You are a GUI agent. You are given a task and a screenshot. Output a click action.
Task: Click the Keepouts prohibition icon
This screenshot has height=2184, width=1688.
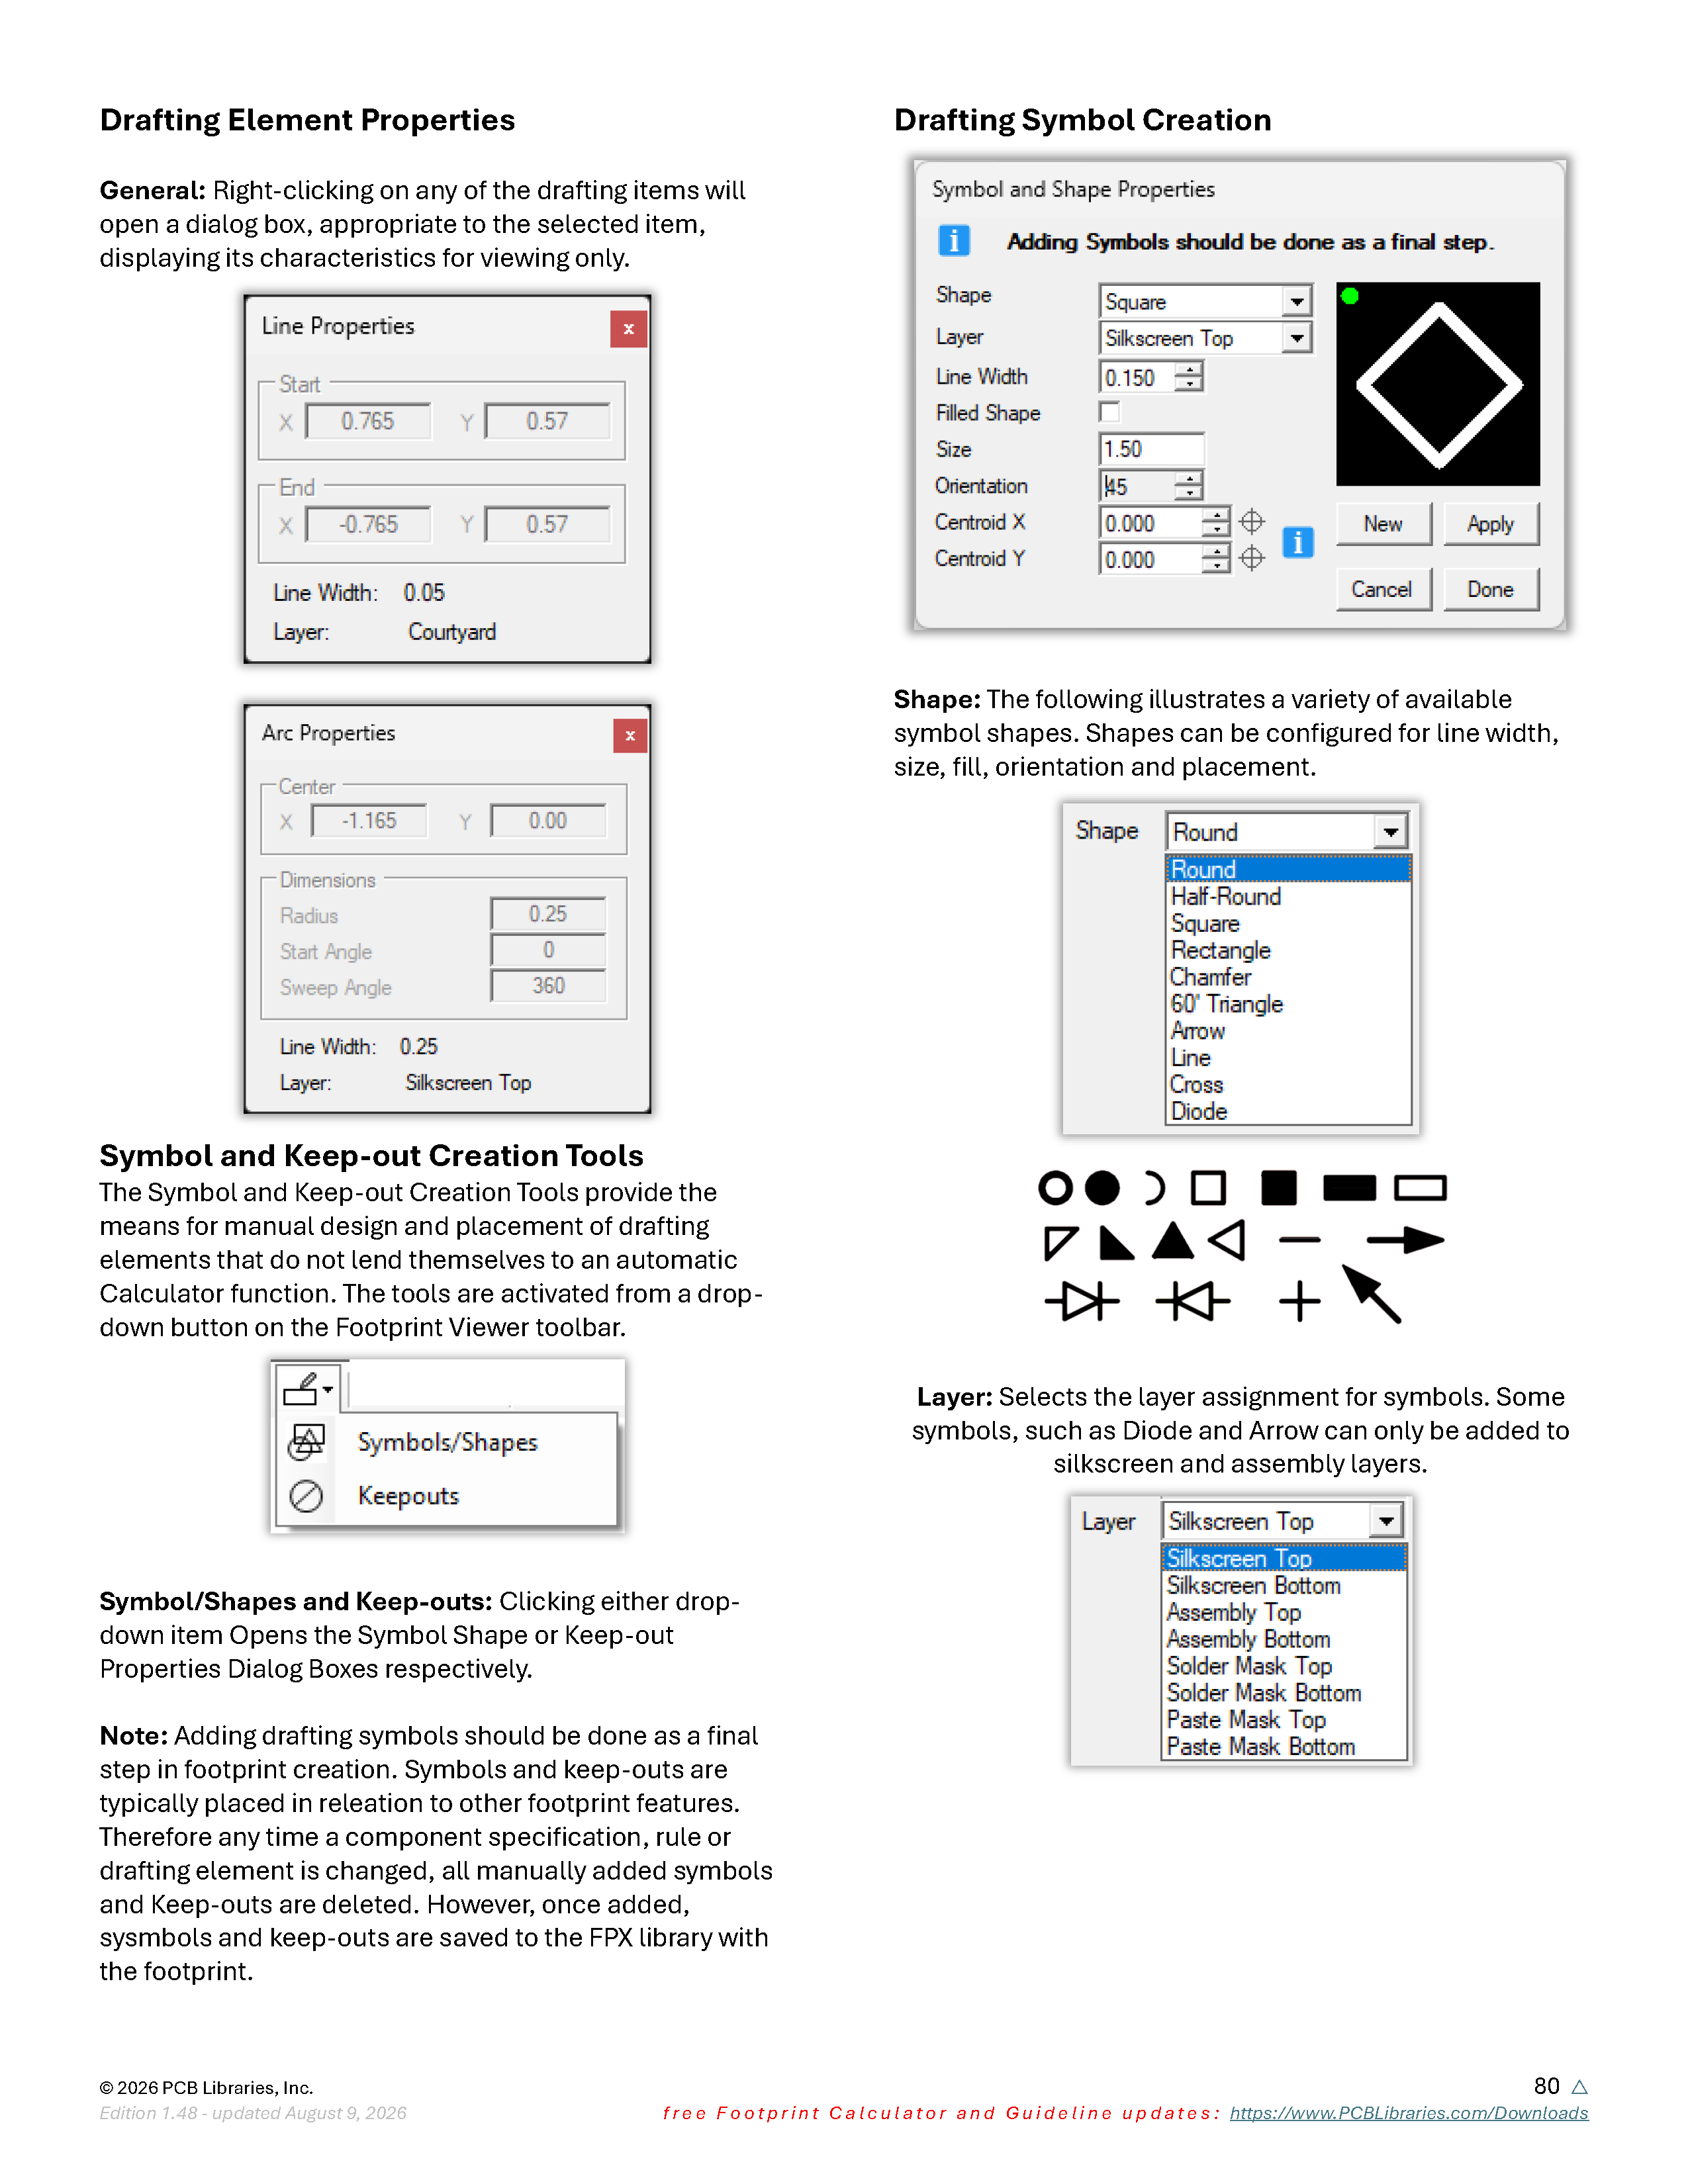pyautogui.click(x=306, y=1496)
